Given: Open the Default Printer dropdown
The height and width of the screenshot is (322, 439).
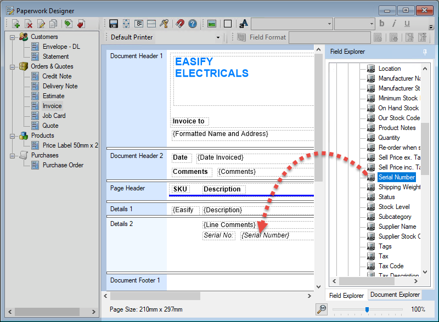Looking at the screenshot, I should point(218,37).
